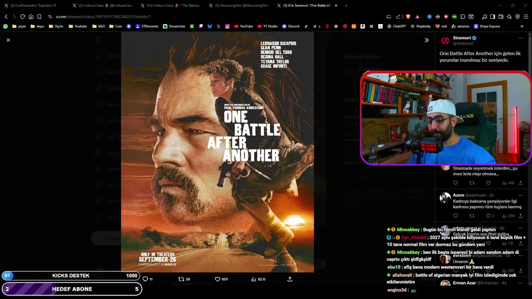Open the ChatGPT bookmark
The height and width of the screenshot is (299, 532).
click(396, 26)
